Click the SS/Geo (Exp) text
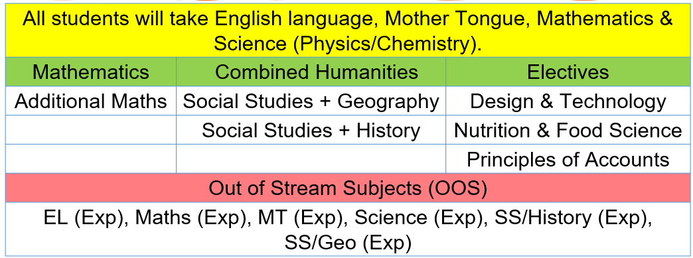This screenshot has height=258, width=693. pos(348,243)
